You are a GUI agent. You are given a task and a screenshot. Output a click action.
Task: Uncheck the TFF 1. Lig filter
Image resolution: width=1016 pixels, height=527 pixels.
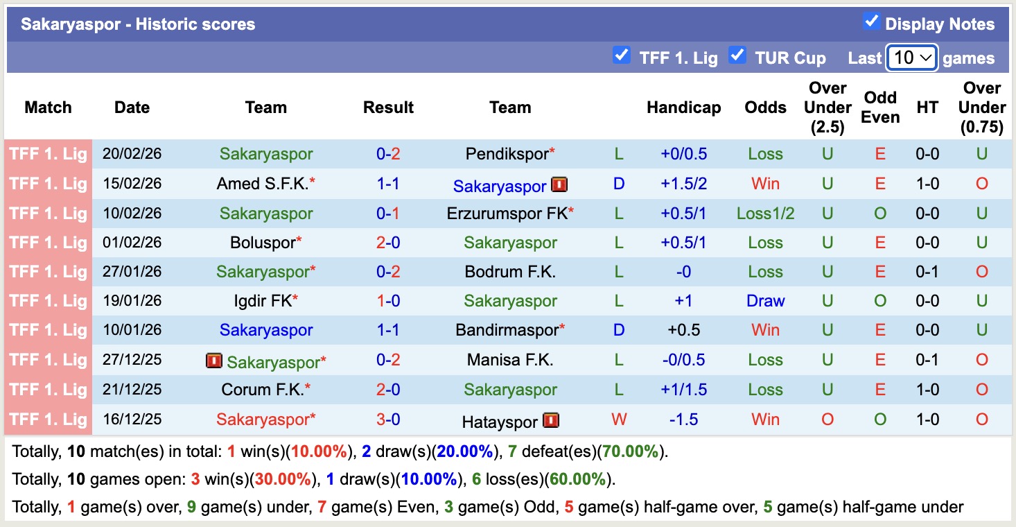[x=622, y=56]
